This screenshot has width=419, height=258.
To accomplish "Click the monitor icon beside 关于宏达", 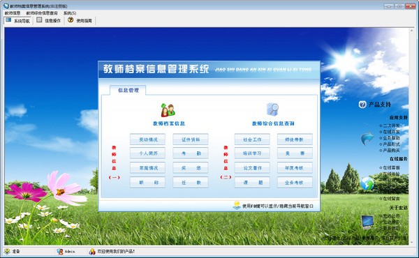I will pos(367,222).
